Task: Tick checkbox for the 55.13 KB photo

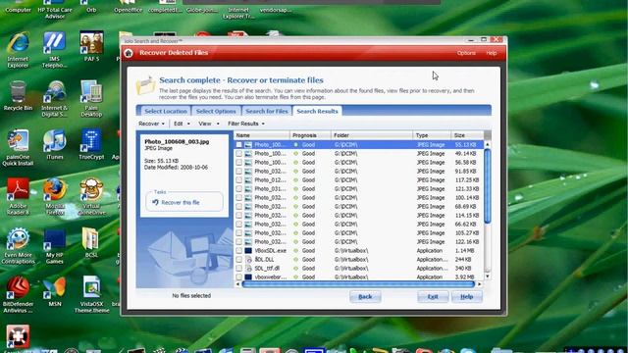Action: [239, 145]
